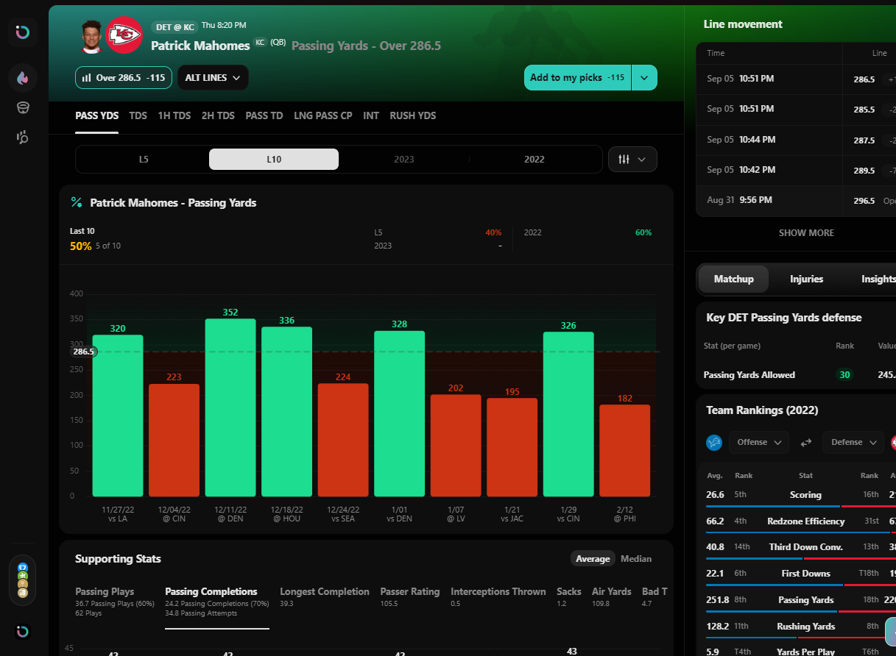Open the 1H TDS tab
Screen dimensions: 896x656
174,116
